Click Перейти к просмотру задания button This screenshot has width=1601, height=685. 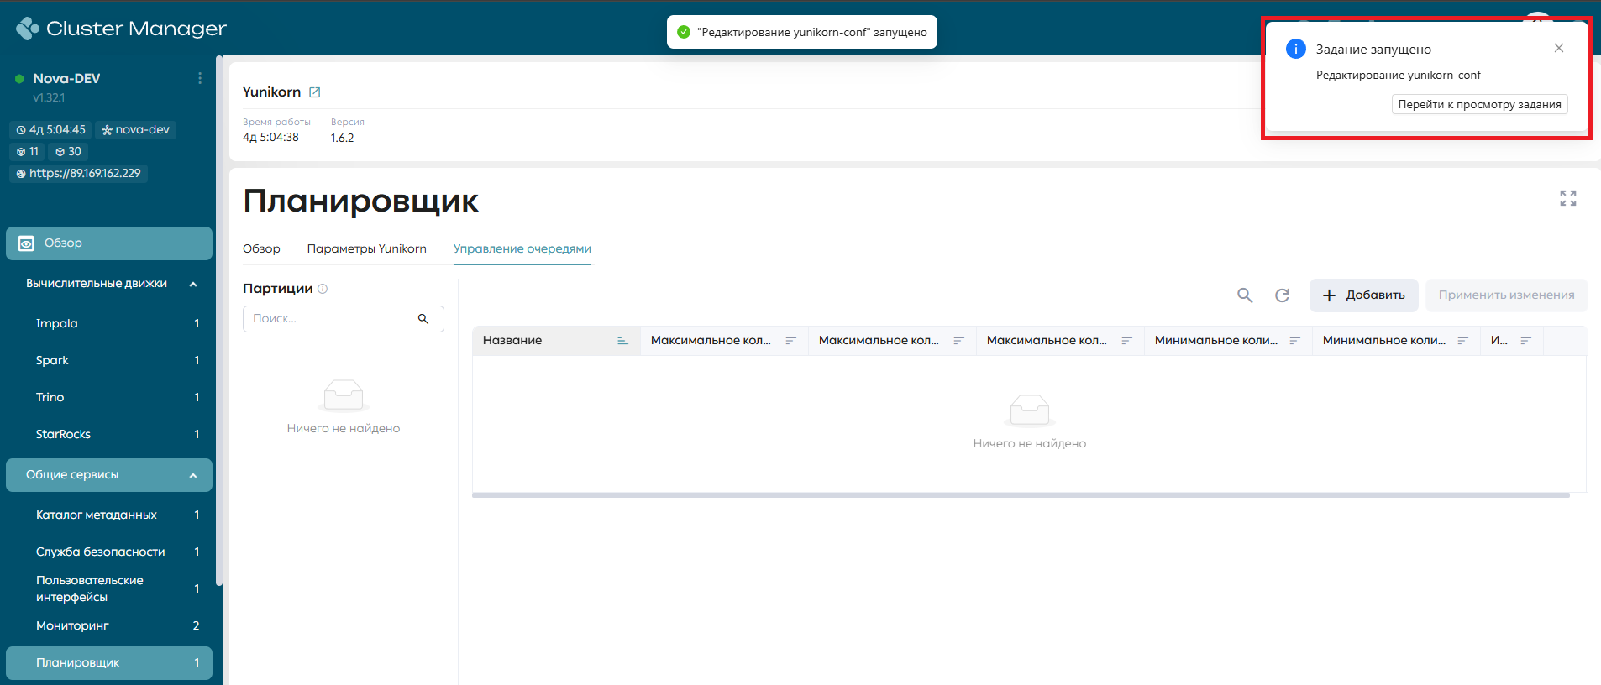click(1480, 104)
